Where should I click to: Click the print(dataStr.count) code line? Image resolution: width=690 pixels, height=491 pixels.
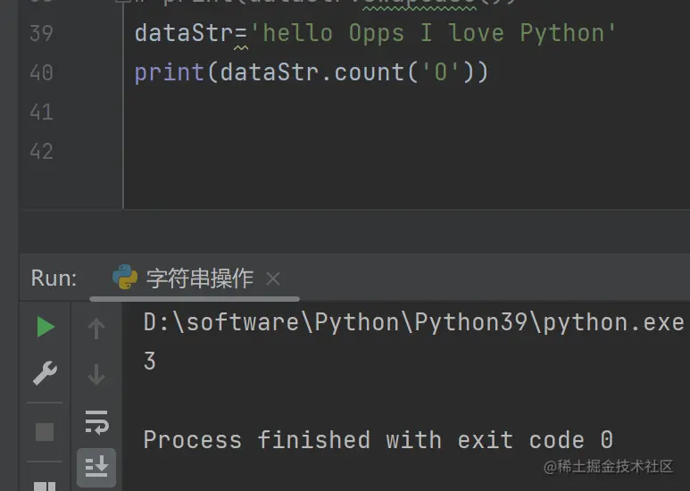click(311, 72)
